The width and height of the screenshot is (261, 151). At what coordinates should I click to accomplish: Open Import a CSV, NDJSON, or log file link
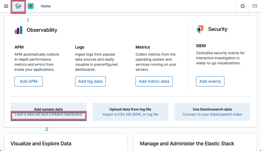[130, 115]
